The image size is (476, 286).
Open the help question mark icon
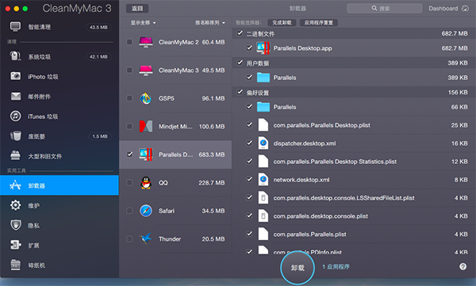[463, 266]
